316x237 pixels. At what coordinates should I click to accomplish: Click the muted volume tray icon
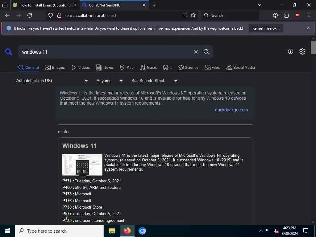pos(276,231)
